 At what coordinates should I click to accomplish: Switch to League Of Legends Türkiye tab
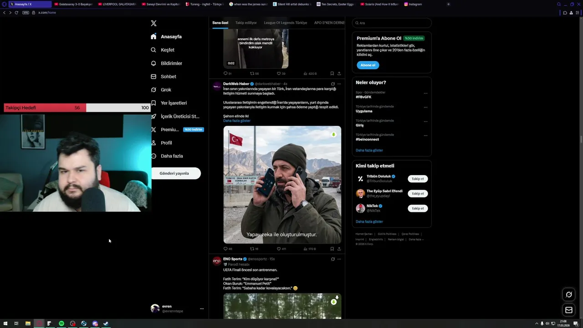pyautogui.click(x=286, y=23)
